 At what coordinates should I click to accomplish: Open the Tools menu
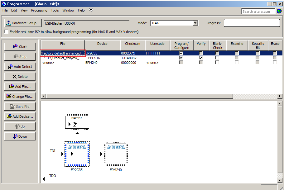pos(55,10)
